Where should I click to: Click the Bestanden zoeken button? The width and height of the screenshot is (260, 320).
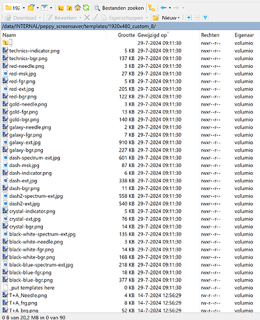119,8
